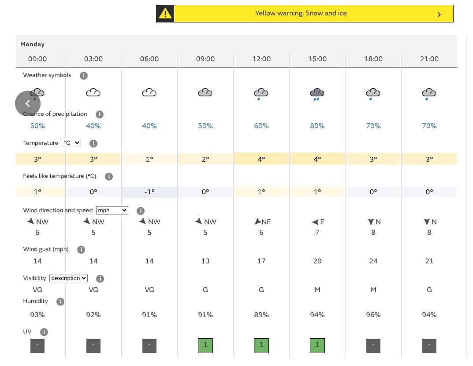Show info for Feels like temperature
This screenshot has height=366, width=473.
tap(109, 177)
